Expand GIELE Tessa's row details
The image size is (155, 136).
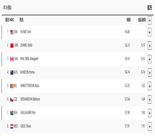point(150,126)
